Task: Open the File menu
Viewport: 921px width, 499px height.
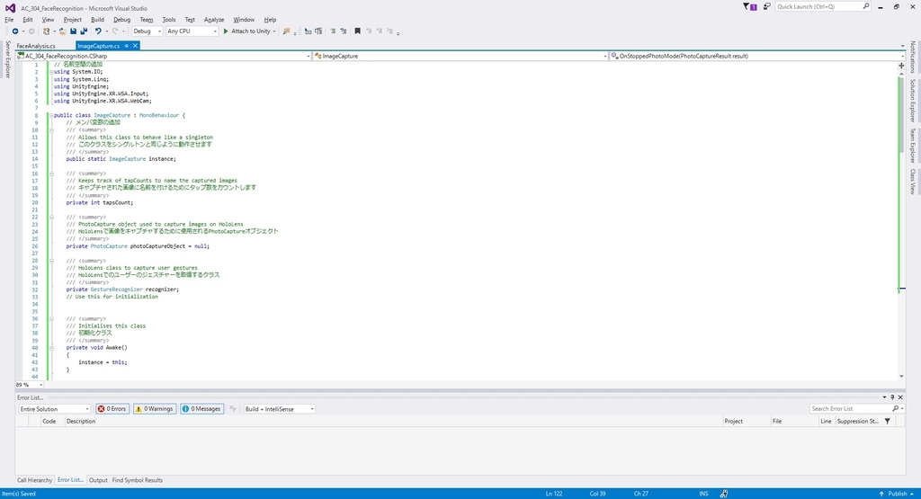Action: [x=9, y=20]
